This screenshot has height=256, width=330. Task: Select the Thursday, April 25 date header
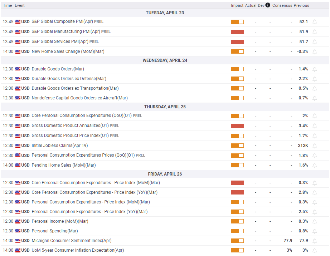(x=165, y=107)
